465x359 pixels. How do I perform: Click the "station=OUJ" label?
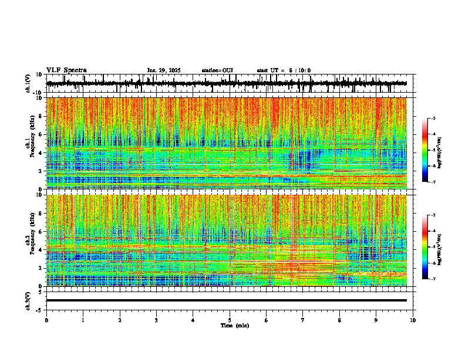[217, 70]
